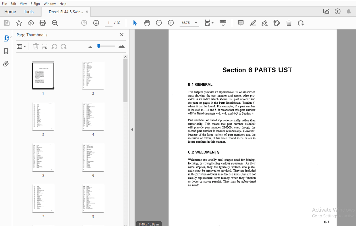This screenshot has width=356, height=226.
Task: Open the E-Sign menu
Action: [x=35, y=3]
